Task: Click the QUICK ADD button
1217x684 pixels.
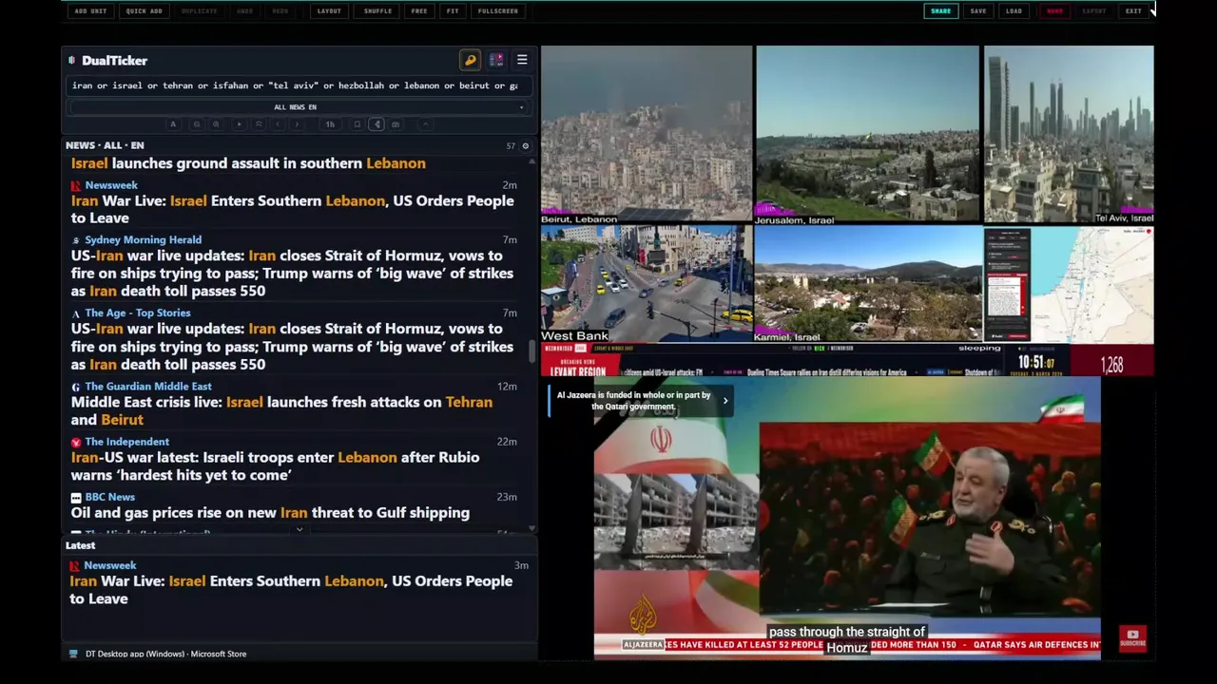Action: (x=144, y=11)
